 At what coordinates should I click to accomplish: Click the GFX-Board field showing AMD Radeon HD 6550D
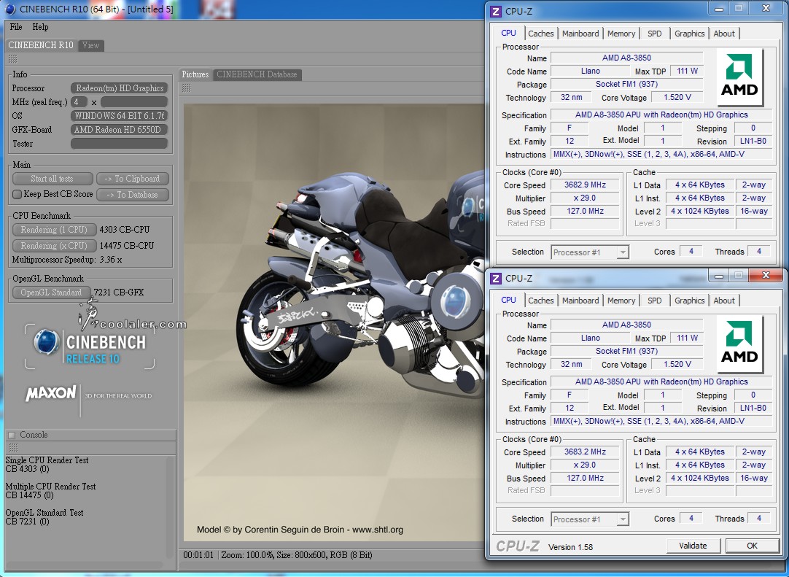120,130
